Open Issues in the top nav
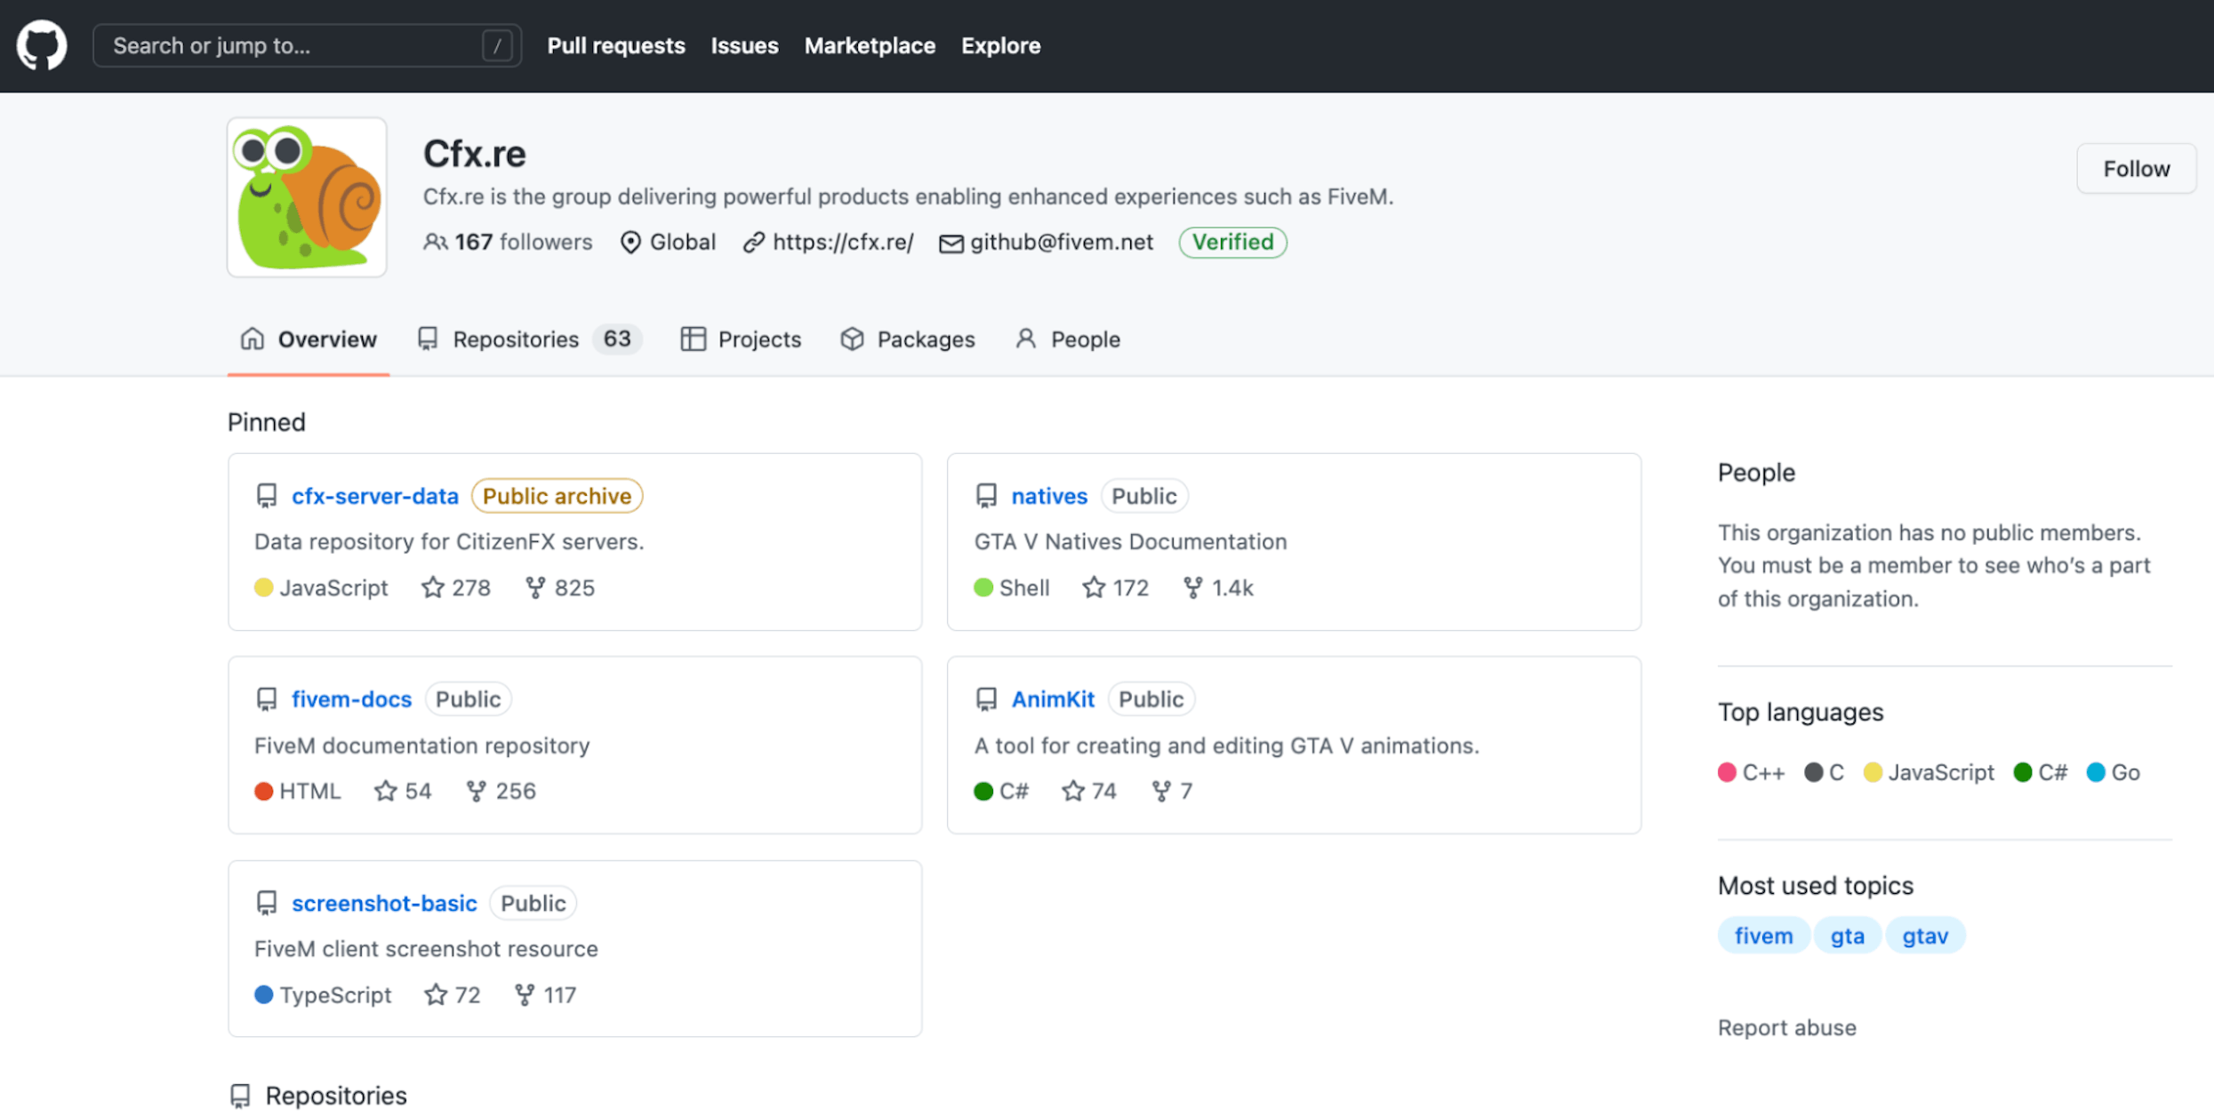This screenshot has width=2214, height=1117. pyautogui.click(x=744, y=45)
